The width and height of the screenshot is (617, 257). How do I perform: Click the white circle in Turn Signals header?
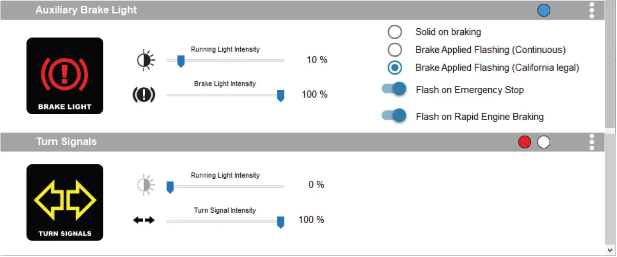[543, 142]
